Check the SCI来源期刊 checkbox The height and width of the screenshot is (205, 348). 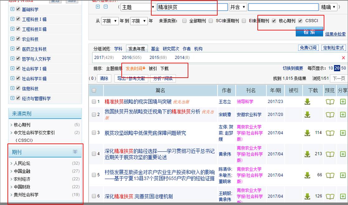[x=211, y=21]
